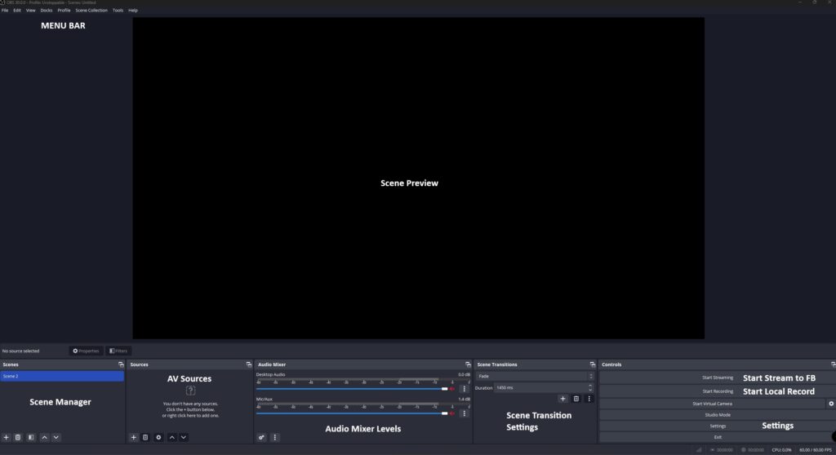Open the Profile menu

click(x=64, y=10)
